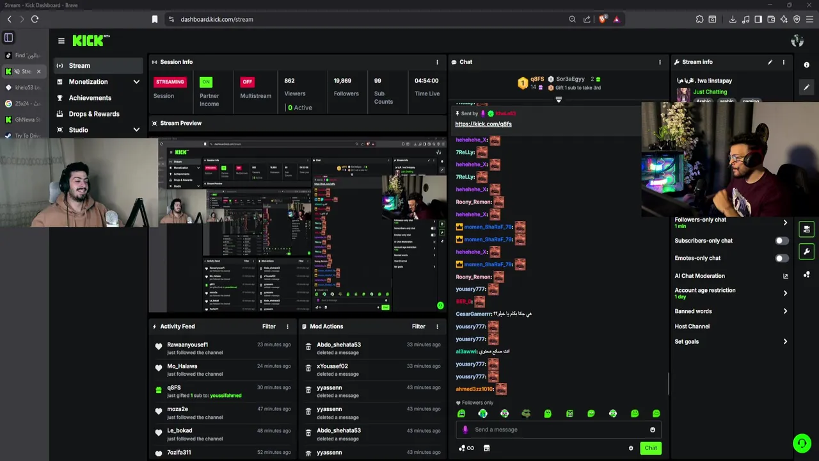819x461 pixels.
Task: Close the Stream vertical tab
Action: tap(38, 71)
